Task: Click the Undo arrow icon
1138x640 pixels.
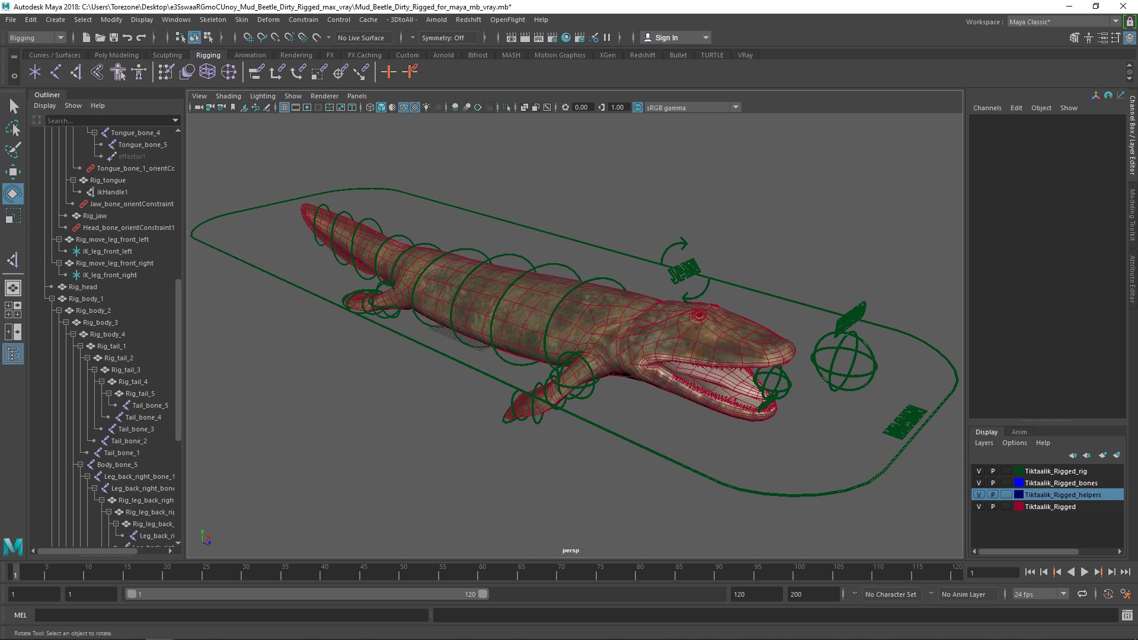Action: click(127, 37)
